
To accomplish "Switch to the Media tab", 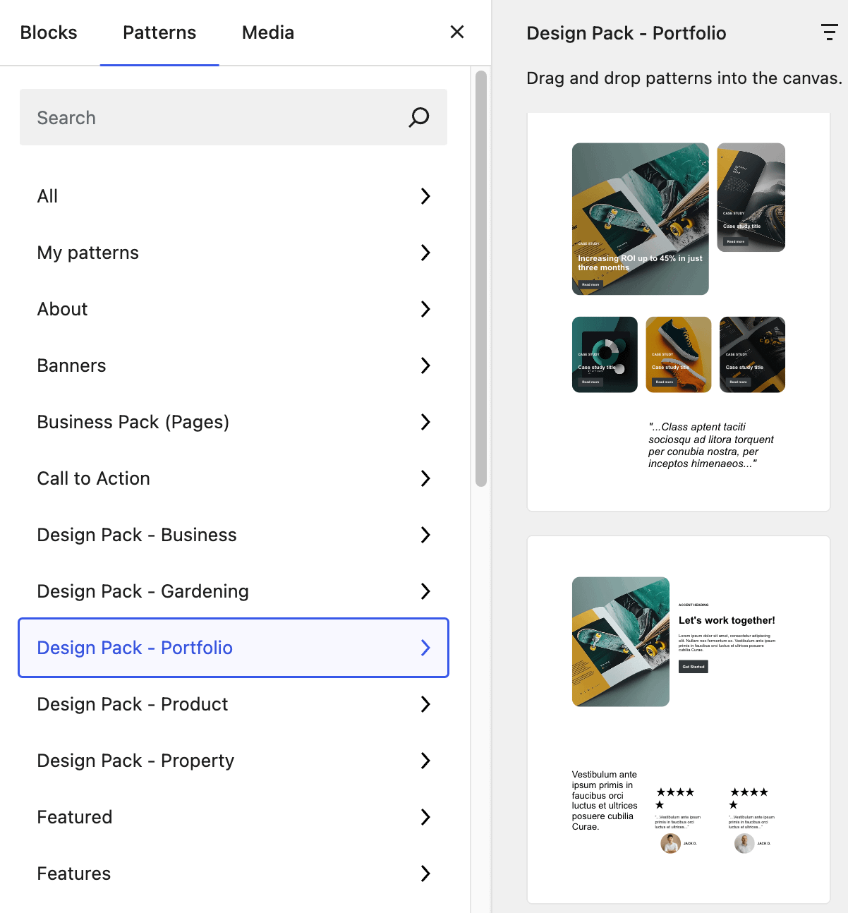I will 268,32.
